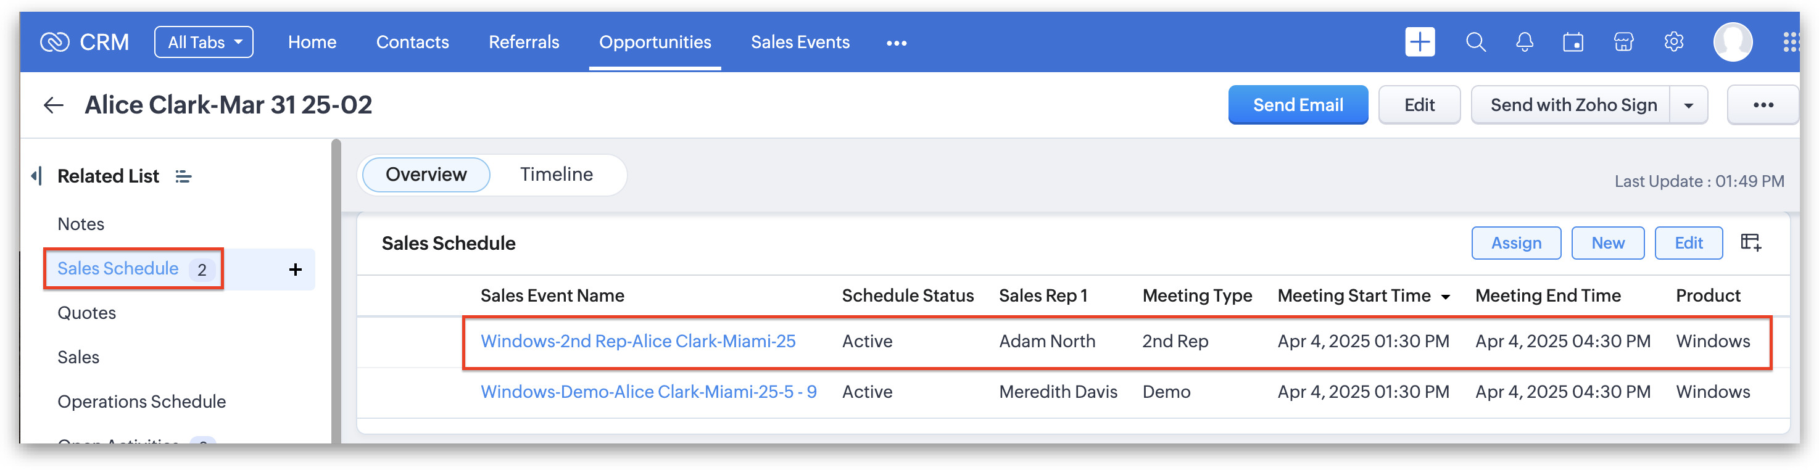
Task: Click the Related List settings icon
Action: coord(184,176)
